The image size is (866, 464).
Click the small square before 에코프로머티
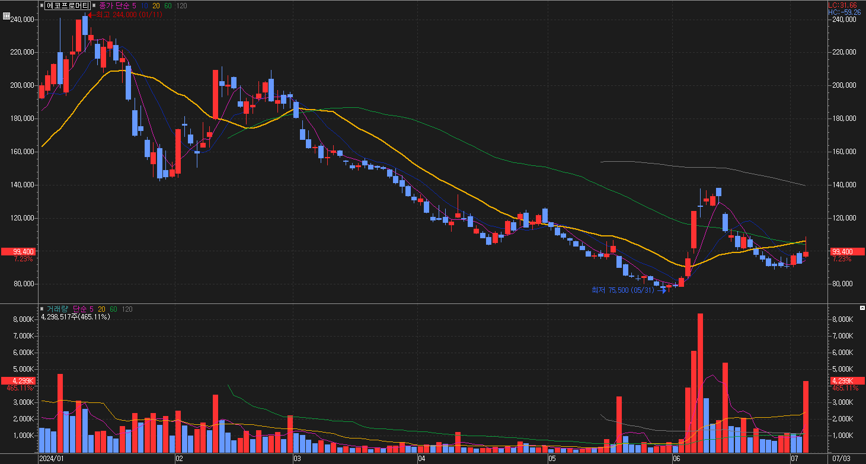pos(41,5)
